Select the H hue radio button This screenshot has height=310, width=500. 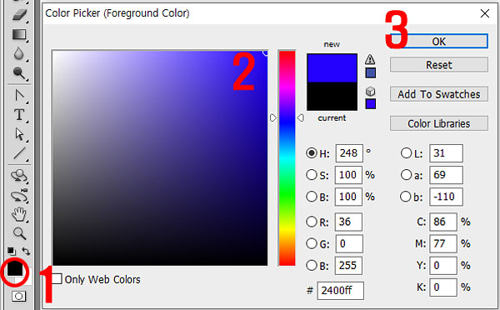pos(311,153)
